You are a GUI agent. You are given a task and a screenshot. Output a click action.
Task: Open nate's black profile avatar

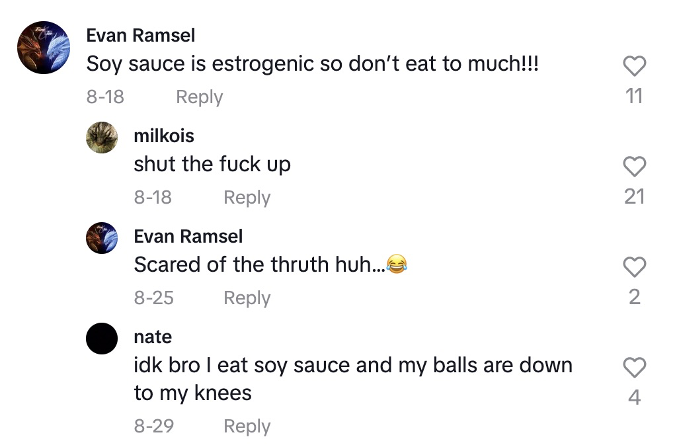tap(102, 339)
